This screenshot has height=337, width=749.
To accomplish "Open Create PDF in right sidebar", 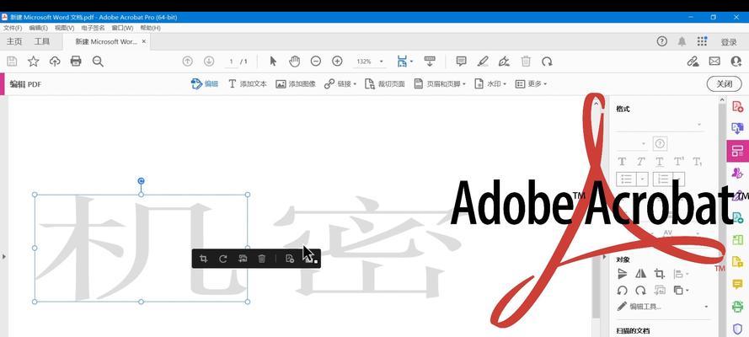I will click(x=737, y=106).
